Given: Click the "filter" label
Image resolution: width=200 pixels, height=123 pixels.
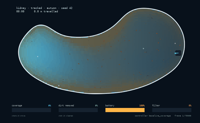Looking at the screenshot, I should tap(156, 105).
